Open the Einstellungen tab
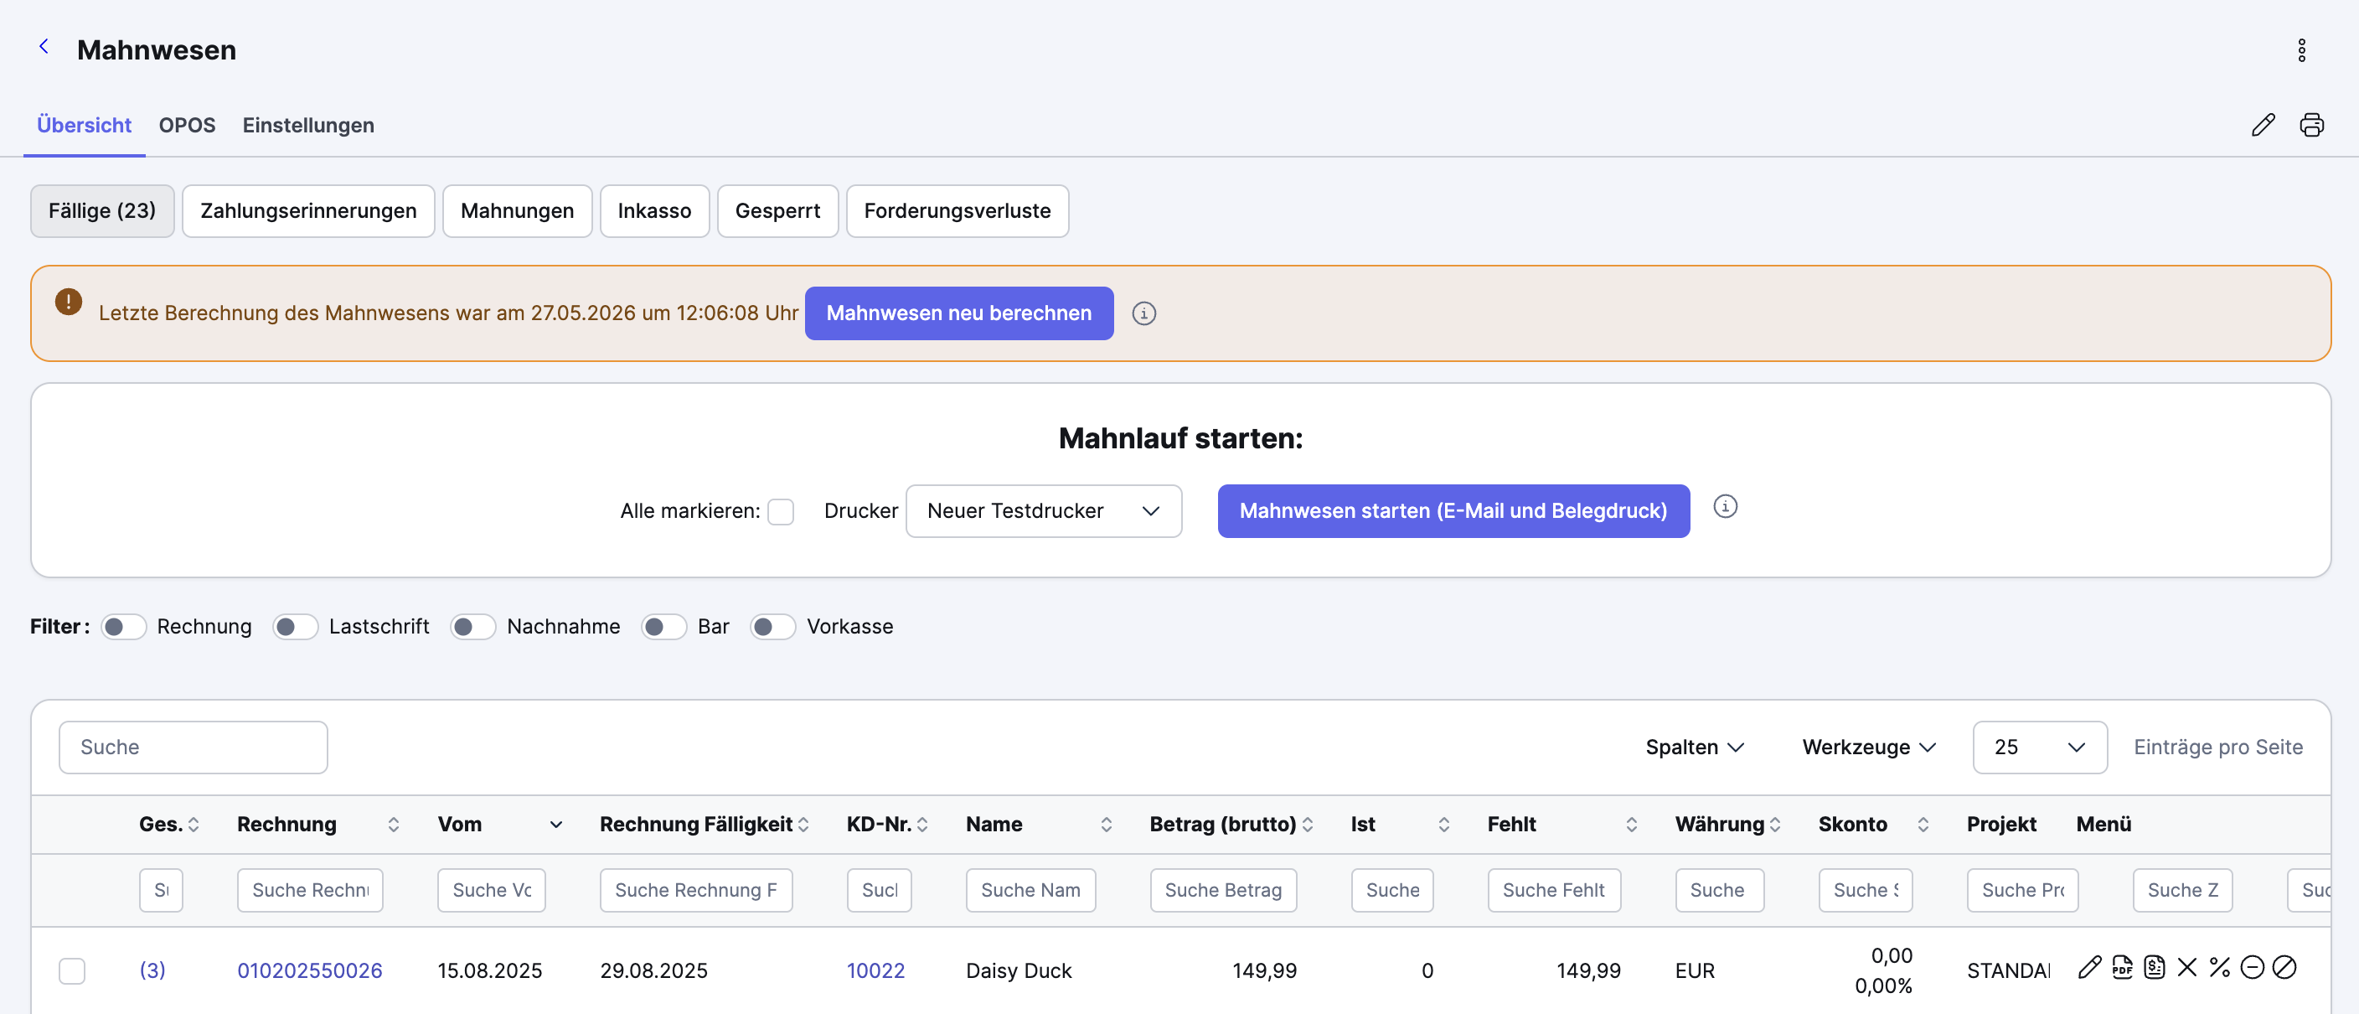Screen dimensions: 2359x1014 (x=307, y=126)
